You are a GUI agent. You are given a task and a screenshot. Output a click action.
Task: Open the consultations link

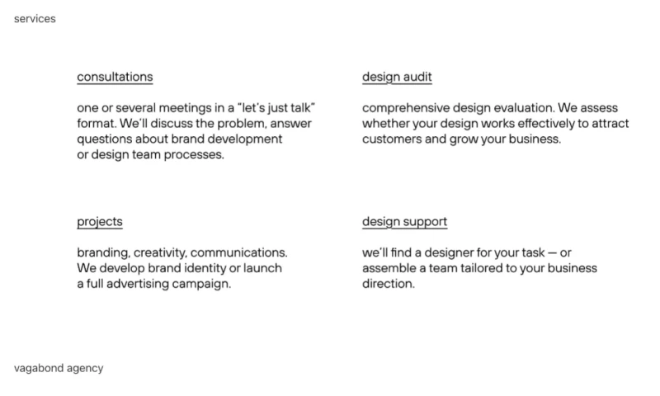tap(115, 77)
